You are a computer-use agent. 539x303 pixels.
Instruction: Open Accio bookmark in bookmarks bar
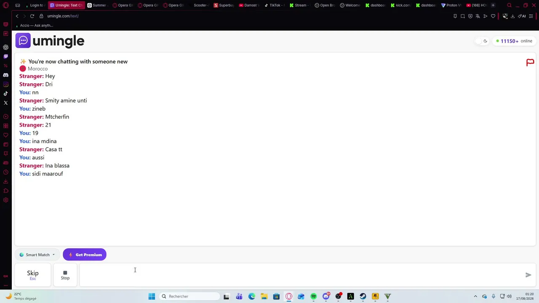point(34,25)
